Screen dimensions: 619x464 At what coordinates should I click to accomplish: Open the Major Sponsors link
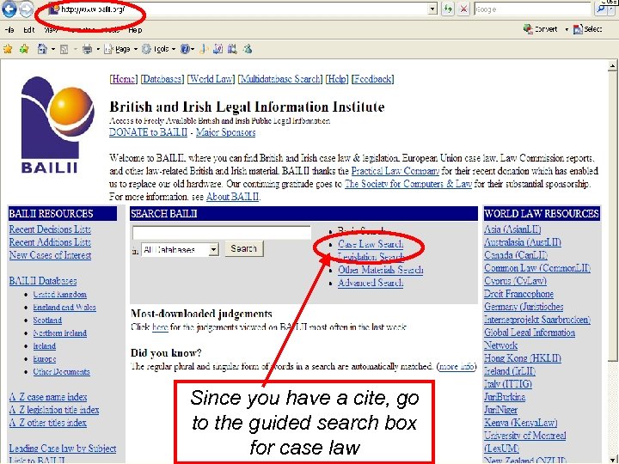225,132
